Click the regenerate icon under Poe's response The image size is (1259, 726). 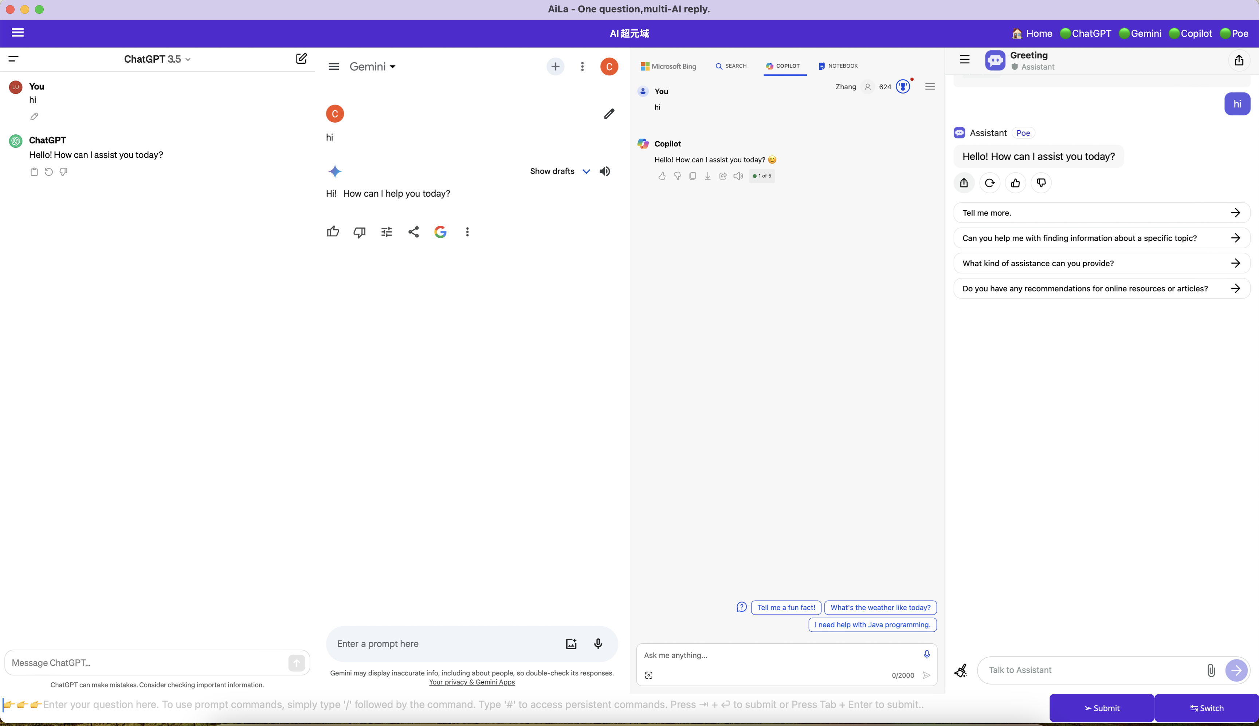click(x=990, y=183)
